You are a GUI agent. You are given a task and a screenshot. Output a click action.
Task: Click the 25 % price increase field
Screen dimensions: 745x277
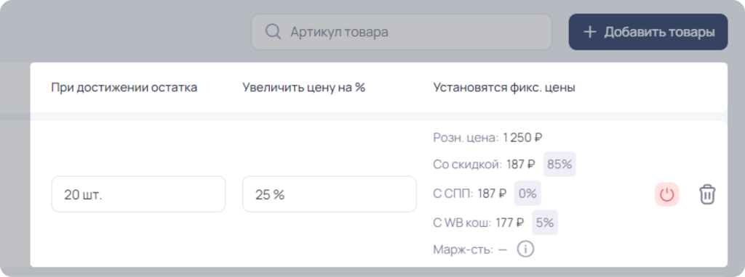pyautogui.click(x=330, y=194)
